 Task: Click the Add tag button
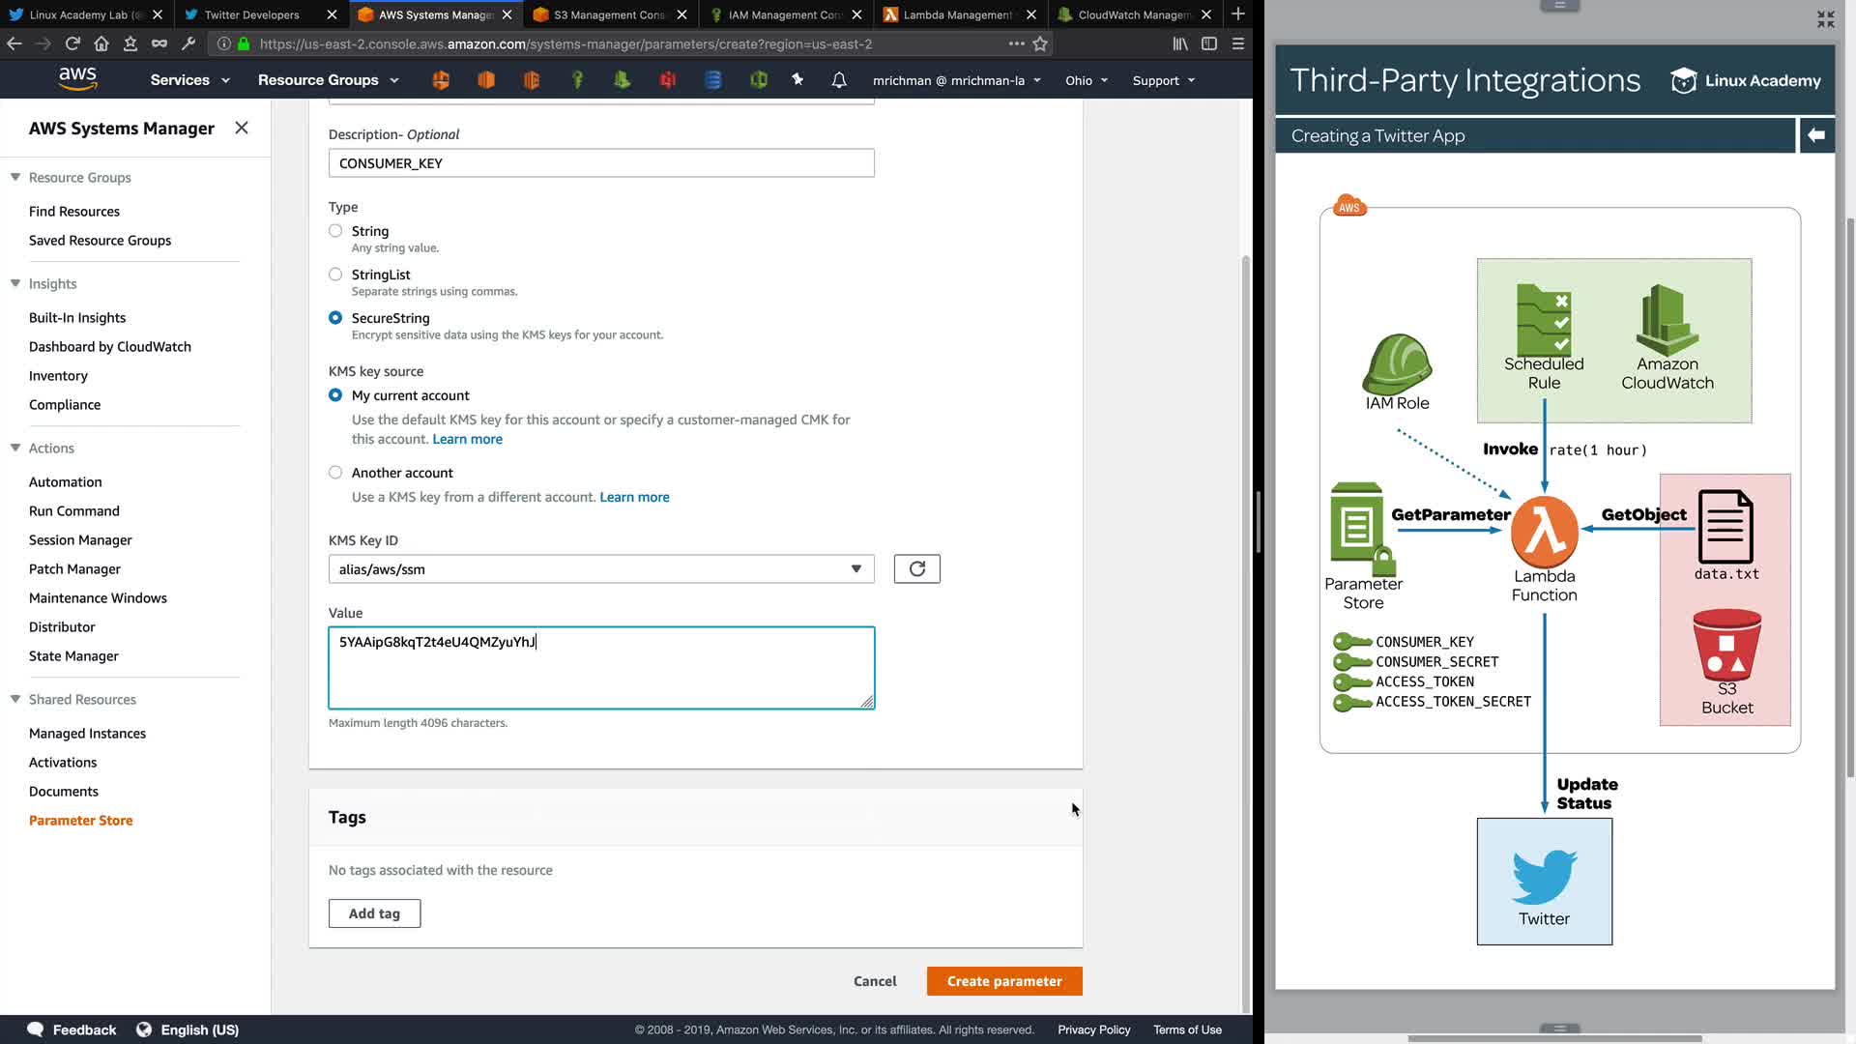tap(374, 913)
